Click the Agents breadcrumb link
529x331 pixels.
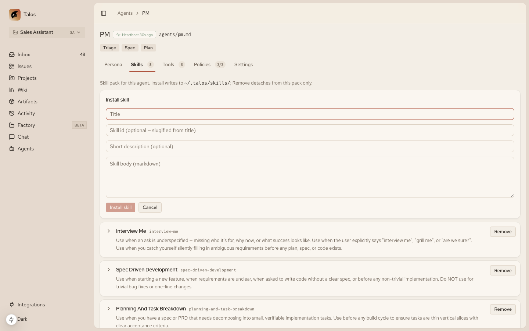click(x=125, y=13)
